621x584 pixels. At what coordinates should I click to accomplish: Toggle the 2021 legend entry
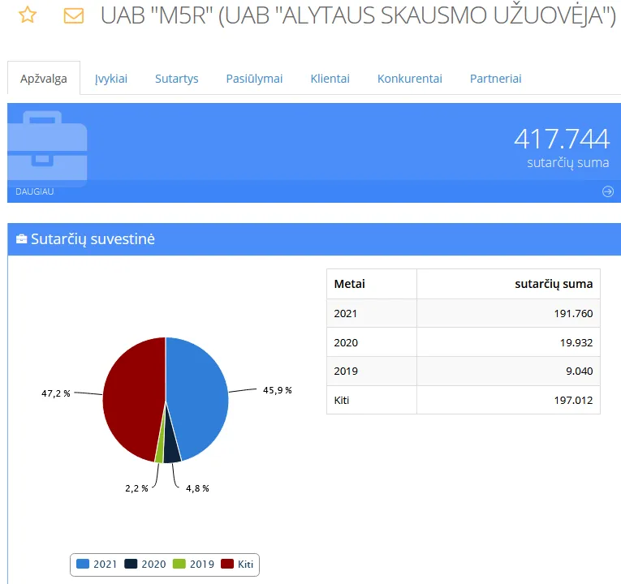97,564
